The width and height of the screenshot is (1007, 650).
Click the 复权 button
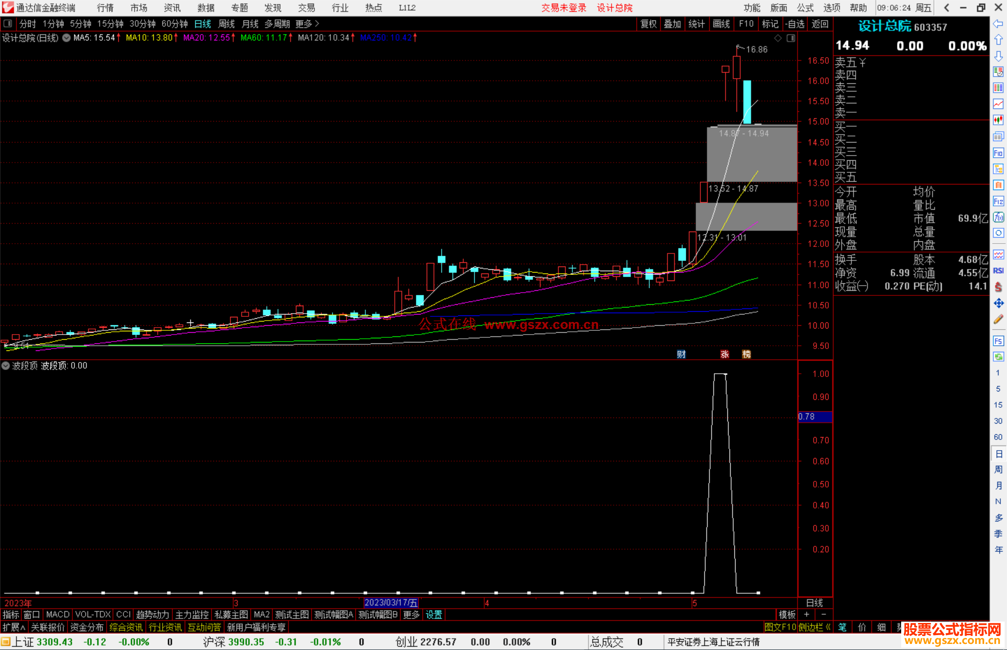[648, 24]
